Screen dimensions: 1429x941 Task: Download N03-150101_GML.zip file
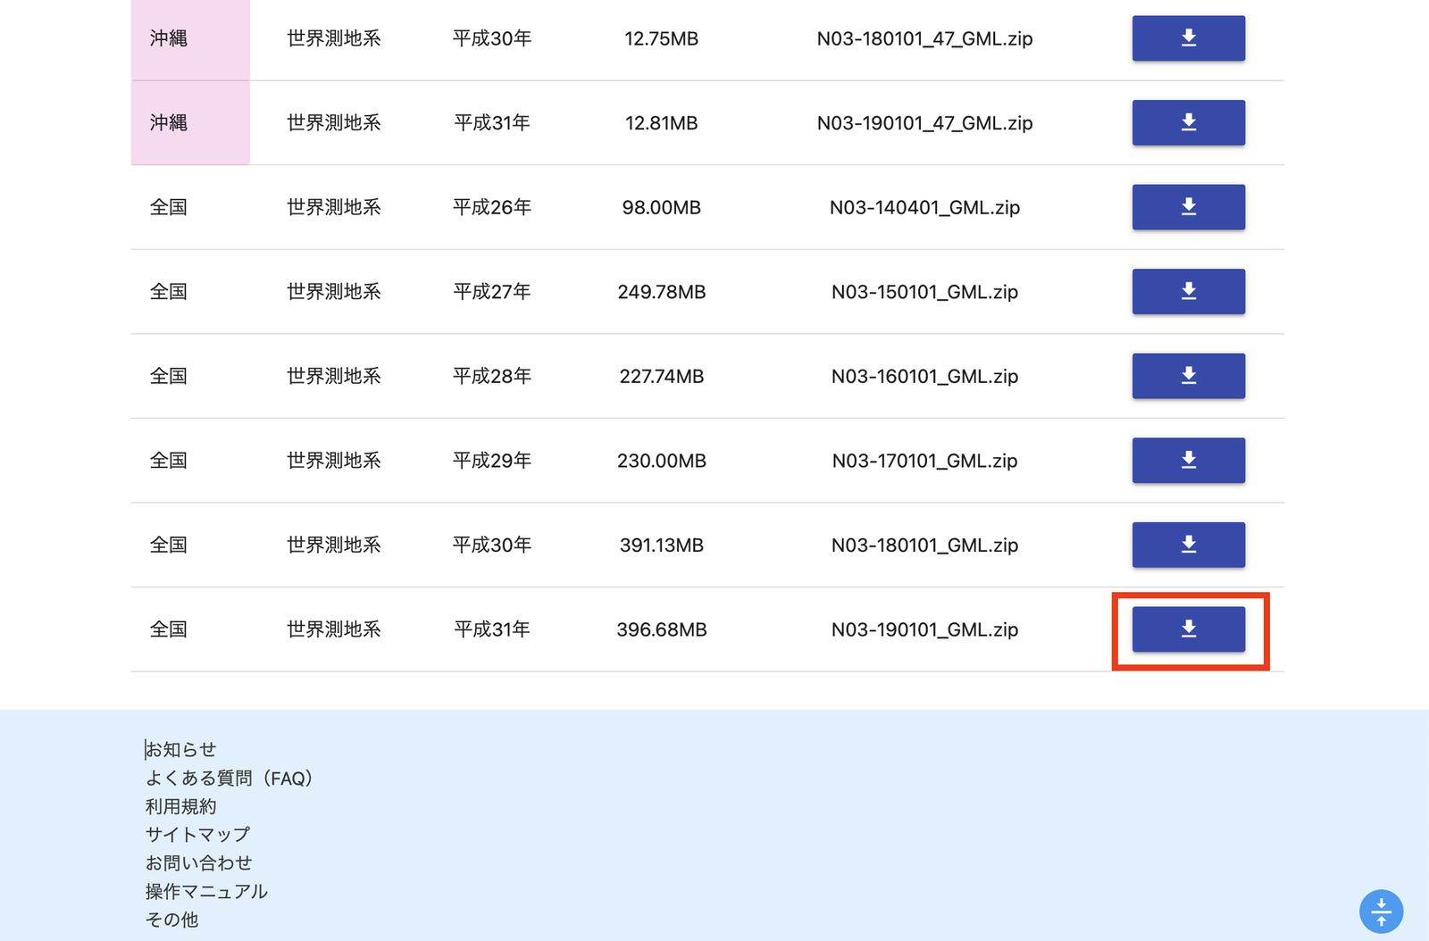click(x=1188, y=291)
